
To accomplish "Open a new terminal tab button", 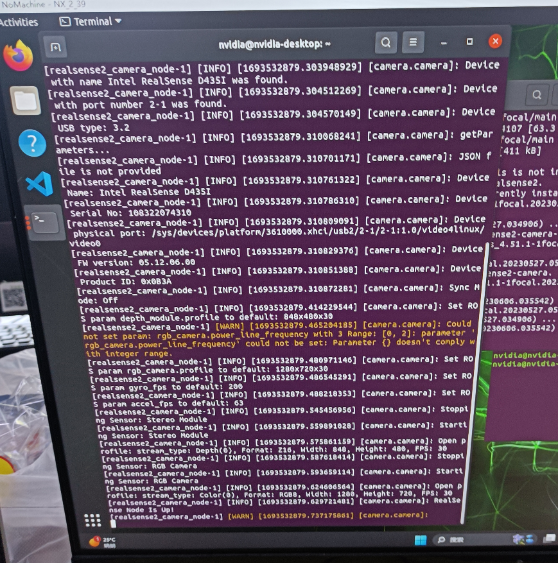I will coord(56,47).
